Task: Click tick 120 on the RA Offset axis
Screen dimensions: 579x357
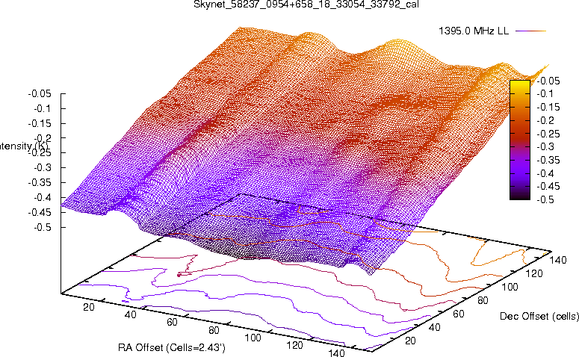Action: pos(294,345)
